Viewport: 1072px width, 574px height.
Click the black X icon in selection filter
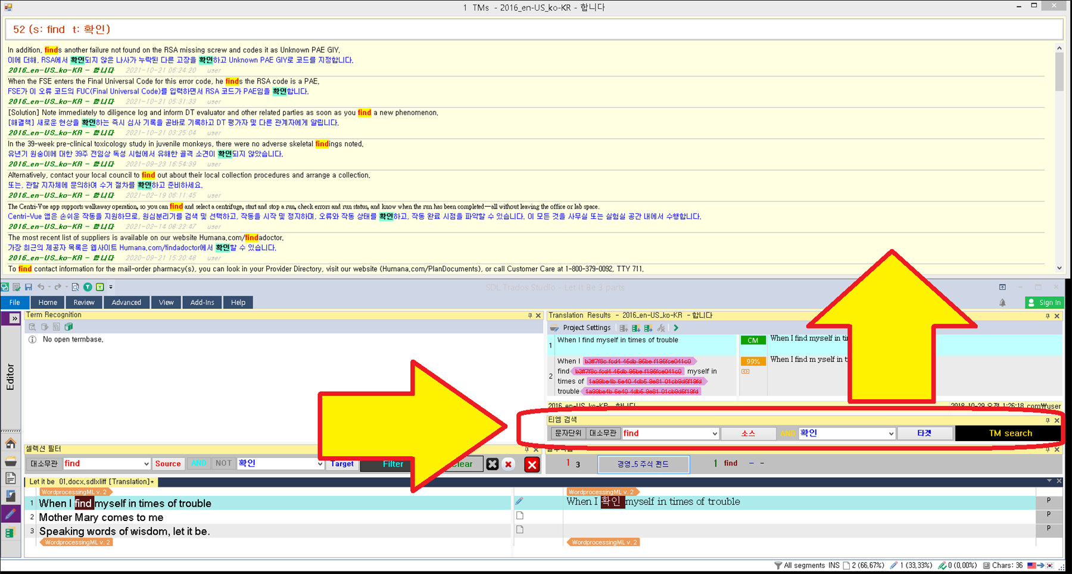pos(493,464)
